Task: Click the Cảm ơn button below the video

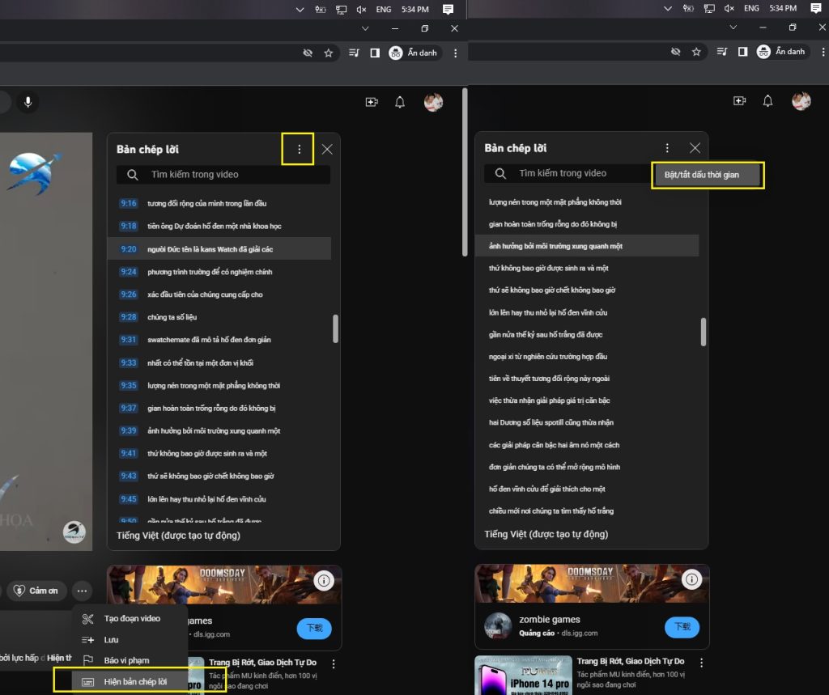Action: [36, 591]
